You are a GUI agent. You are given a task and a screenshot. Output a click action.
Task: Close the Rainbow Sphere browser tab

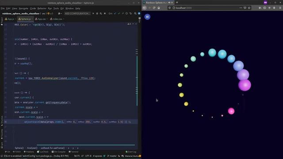click(x=172, y=3)
